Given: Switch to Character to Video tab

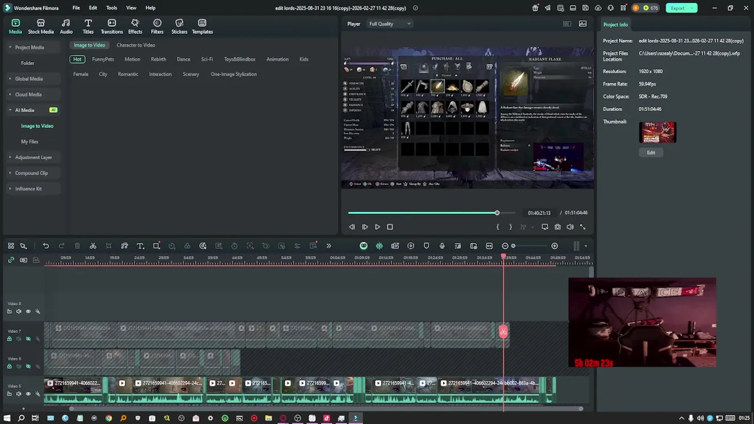Looking at the screenshot, I should [x=135, y=45].
